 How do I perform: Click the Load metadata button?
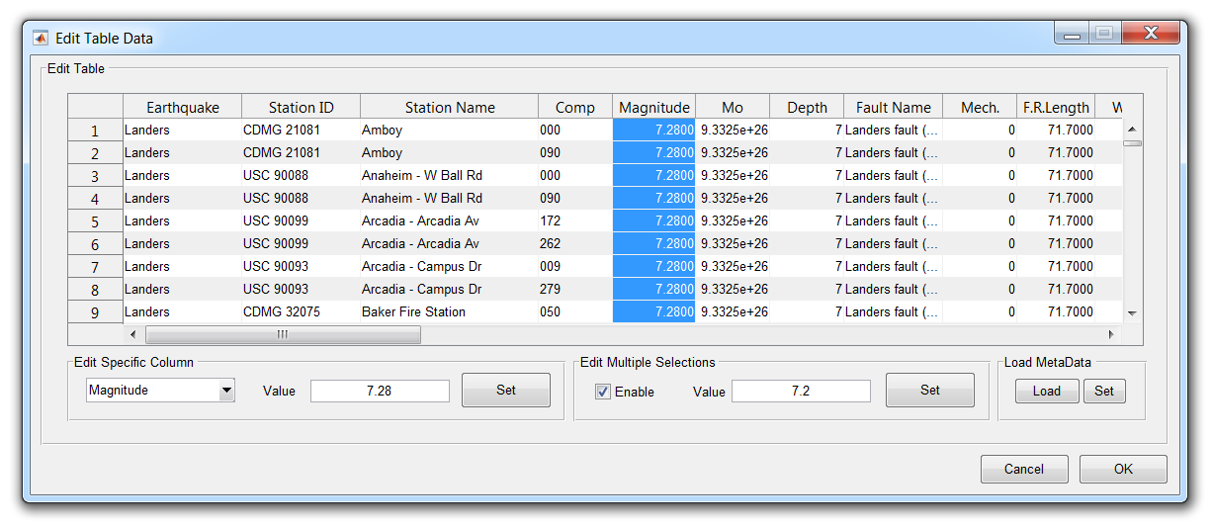(x=1046, y=391)
